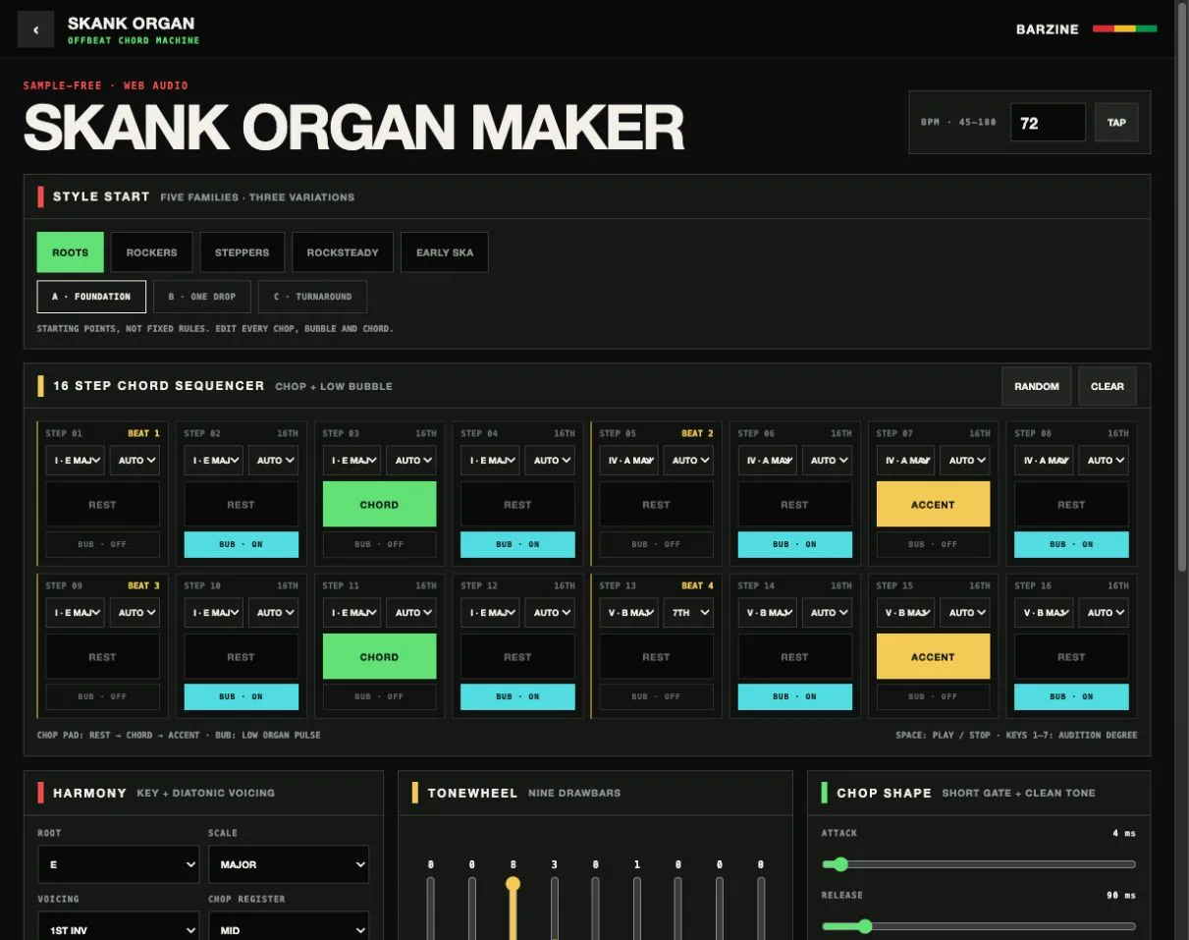Toggle Step 06 bubble button
This screenshot has height=940, width=1189.
pos(794,544)
